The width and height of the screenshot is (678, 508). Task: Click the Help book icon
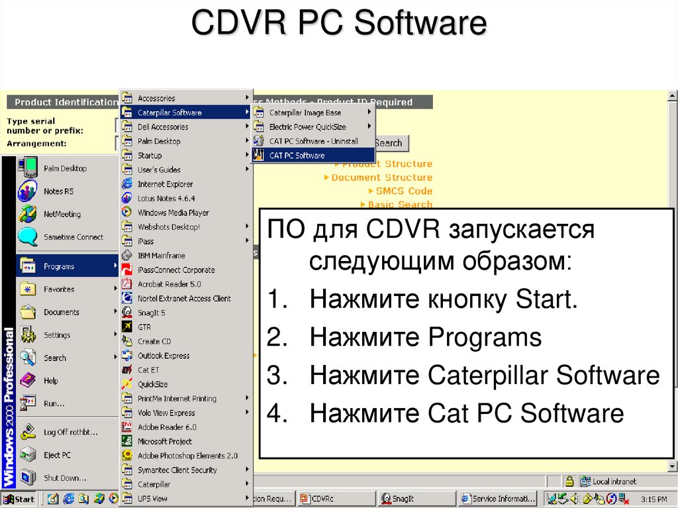pyautogui.click(x=28, y=381)
